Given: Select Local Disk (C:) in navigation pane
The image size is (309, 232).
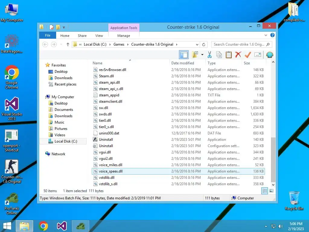Looking at the screenshot, I should tap(63, 141).
